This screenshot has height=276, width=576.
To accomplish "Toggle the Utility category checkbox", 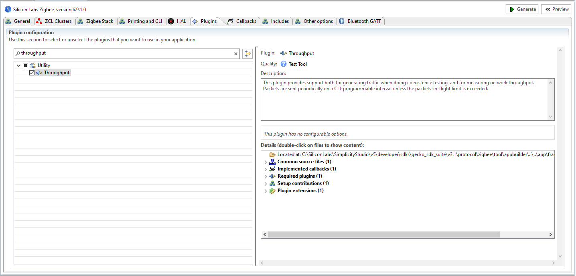I will [25, 65].
